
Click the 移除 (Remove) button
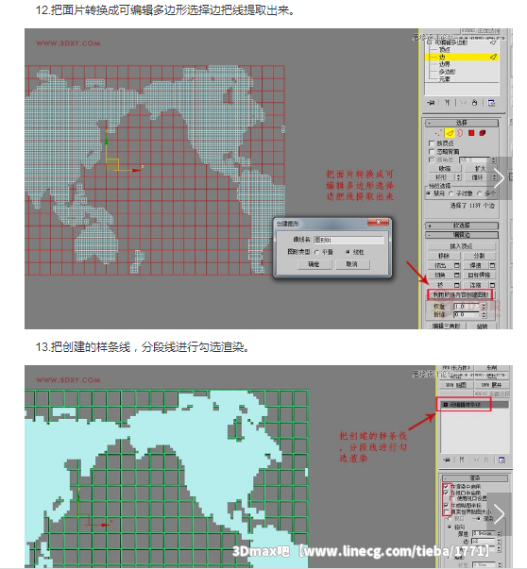point(444,256)
